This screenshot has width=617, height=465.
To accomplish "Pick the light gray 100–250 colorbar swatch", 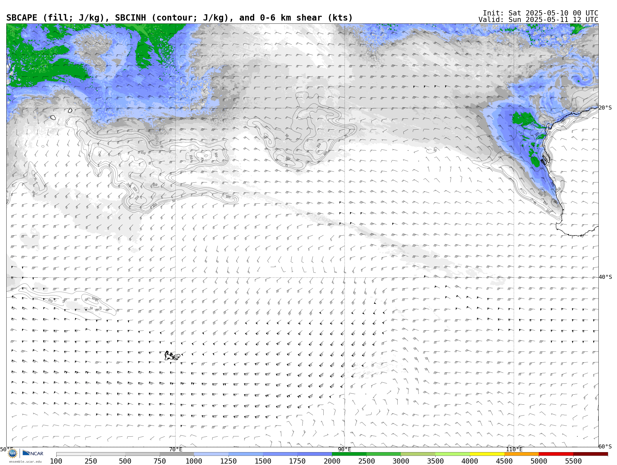I will [x=73, y=454].
